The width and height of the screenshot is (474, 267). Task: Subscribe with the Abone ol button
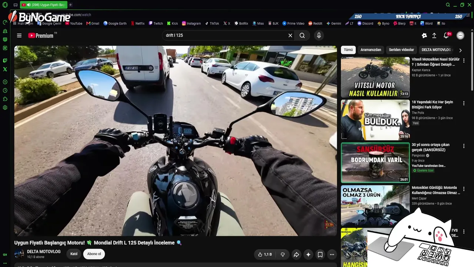click(94, 254)
